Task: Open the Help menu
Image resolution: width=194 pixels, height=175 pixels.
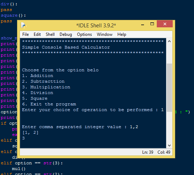Action: [x=122, y=34]
